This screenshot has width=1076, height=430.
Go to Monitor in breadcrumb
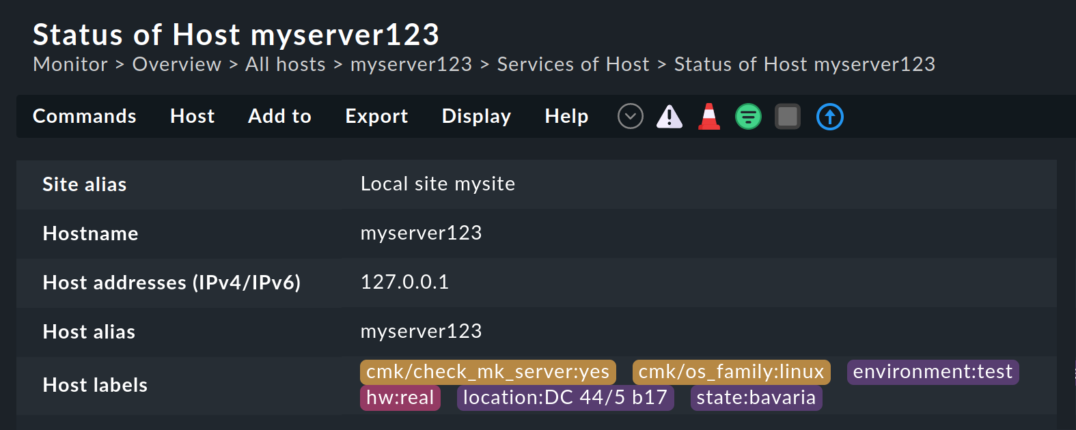pos(70,64)
